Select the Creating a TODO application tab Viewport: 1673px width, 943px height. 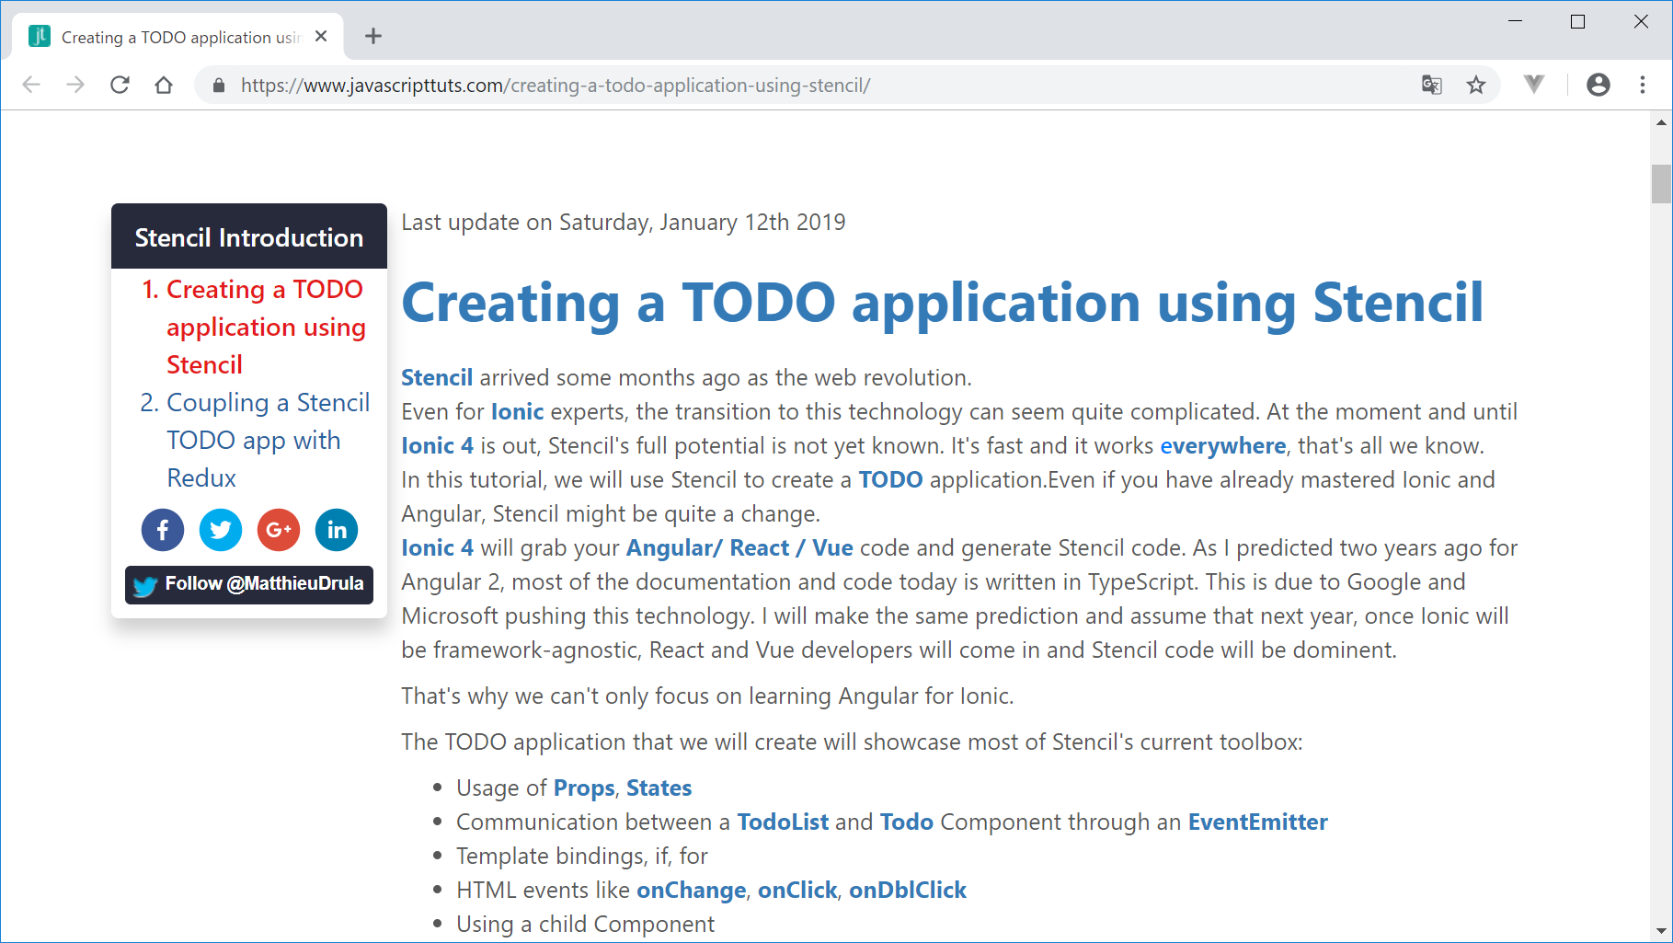click(x=178, y=37)
